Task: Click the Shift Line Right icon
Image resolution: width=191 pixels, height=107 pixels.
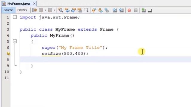Action: coord(121,10)
